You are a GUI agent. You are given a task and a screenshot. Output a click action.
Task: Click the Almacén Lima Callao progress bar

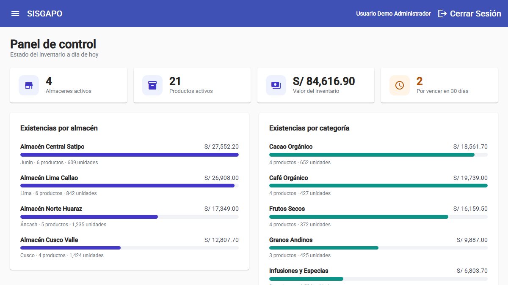click(x=130, y=186)
